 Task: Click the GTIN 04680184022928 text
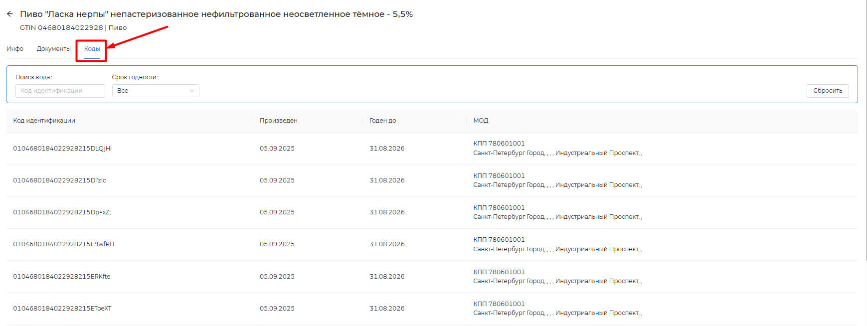tap(61, 28)
